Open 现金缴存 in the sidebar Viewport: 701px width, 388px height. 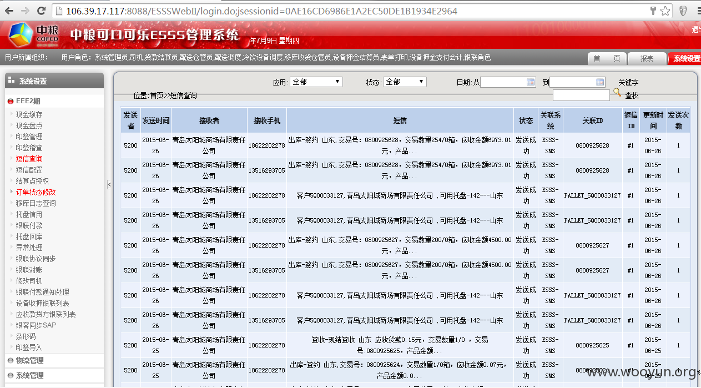coord(29,114)
